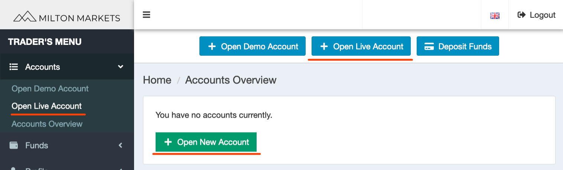Click the card icon on Deposit Funds

pos(429,47)
